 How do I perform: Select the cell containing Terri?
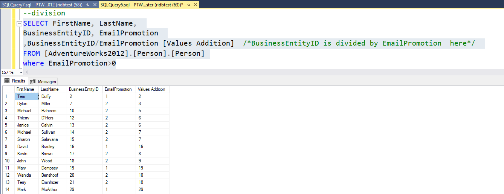point(26,96)
